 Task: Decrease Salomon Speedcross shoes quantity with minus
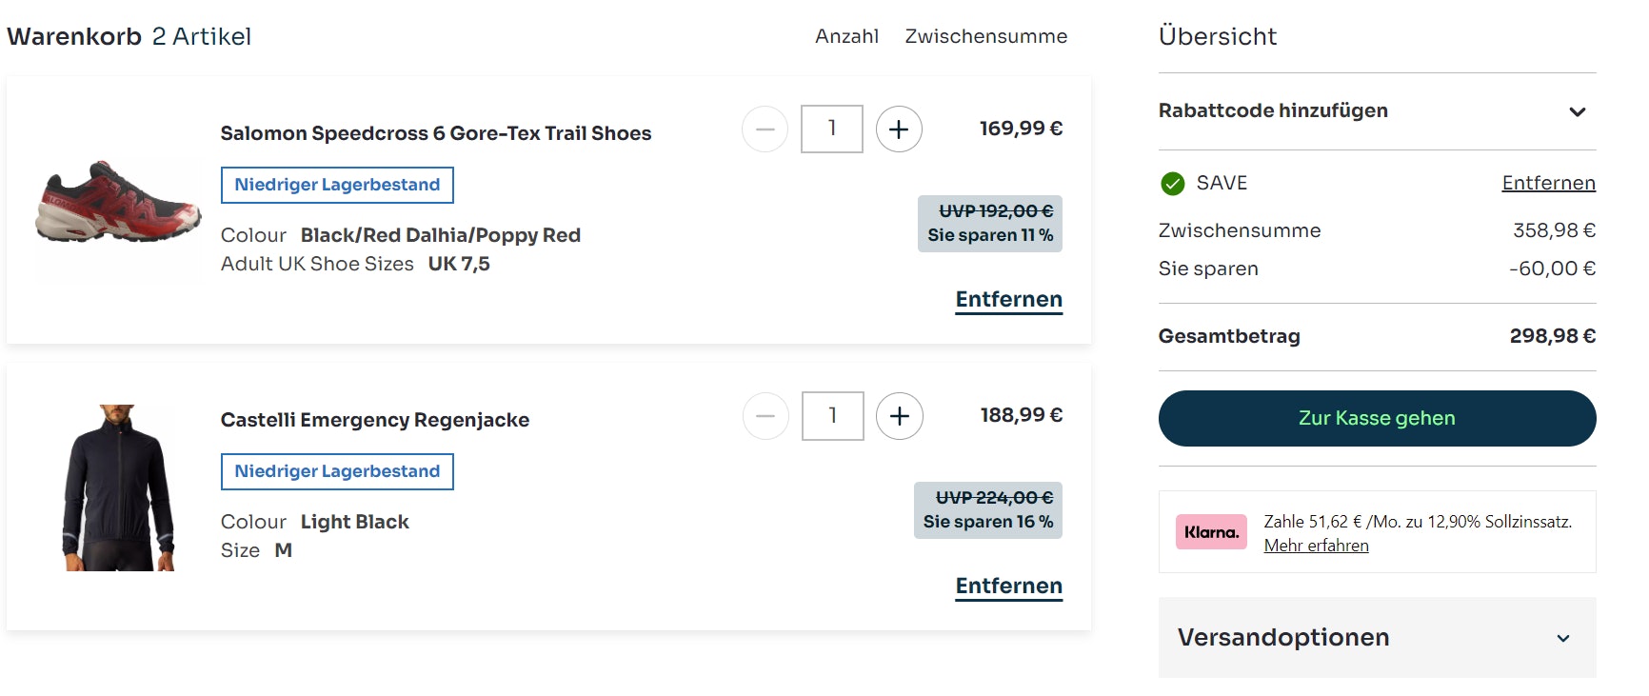[x=765, y=129]
